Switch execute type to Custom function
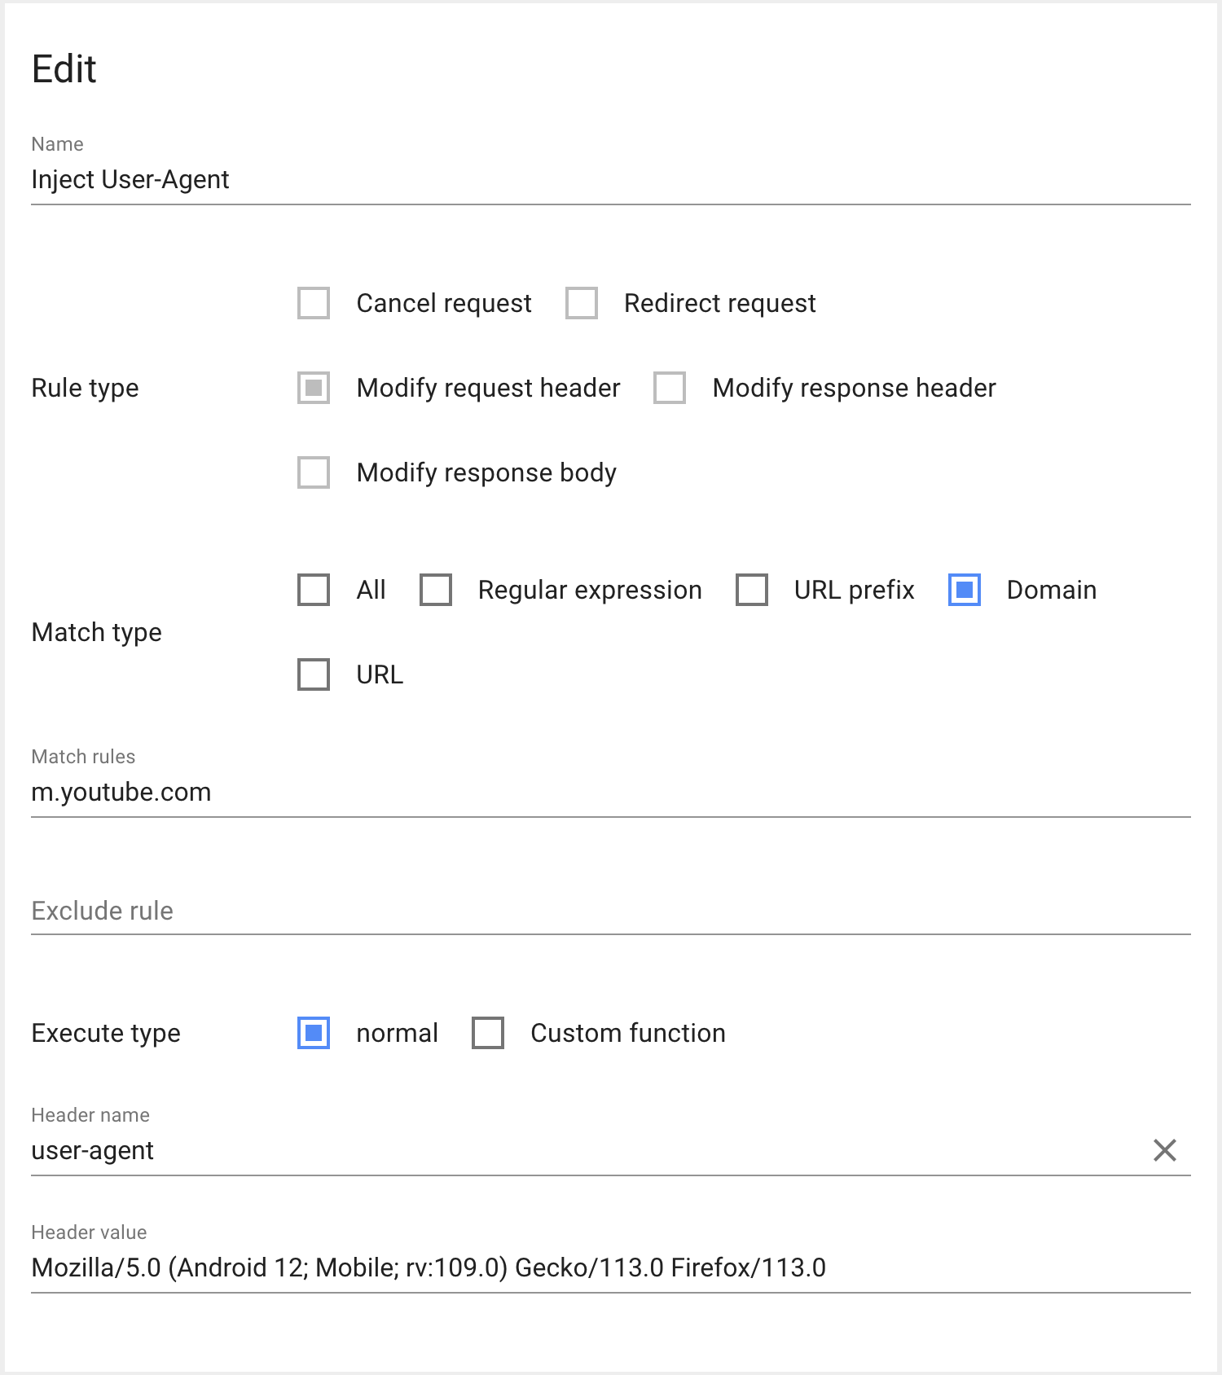The height and width of the screenshot is (1375, 1222). pos(488,1033)
